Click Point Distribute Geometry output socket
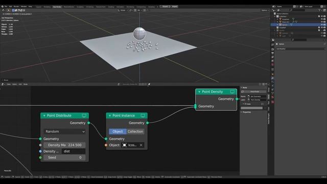Image resolution: width=327 pixels, height=184 pixels. click(x=88, y=123)
